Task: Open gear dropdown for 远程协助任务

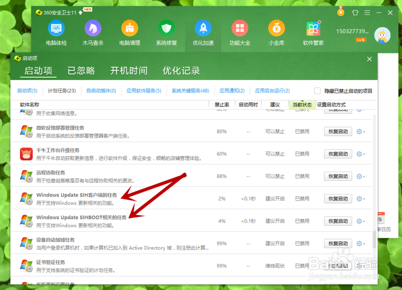Action: tap(361, 176)
